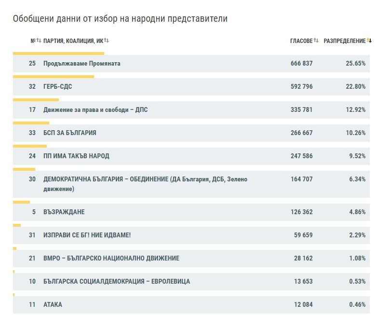Image resolution: width=378 pixels, height=315 pixels.
Task: Select БЪЛГАРСКА СОЦИАЛДЕМОКРАЦИЯ – ЕВРОЛЕВИЦА
Action: pyautogui.click(x=117, y=282)
